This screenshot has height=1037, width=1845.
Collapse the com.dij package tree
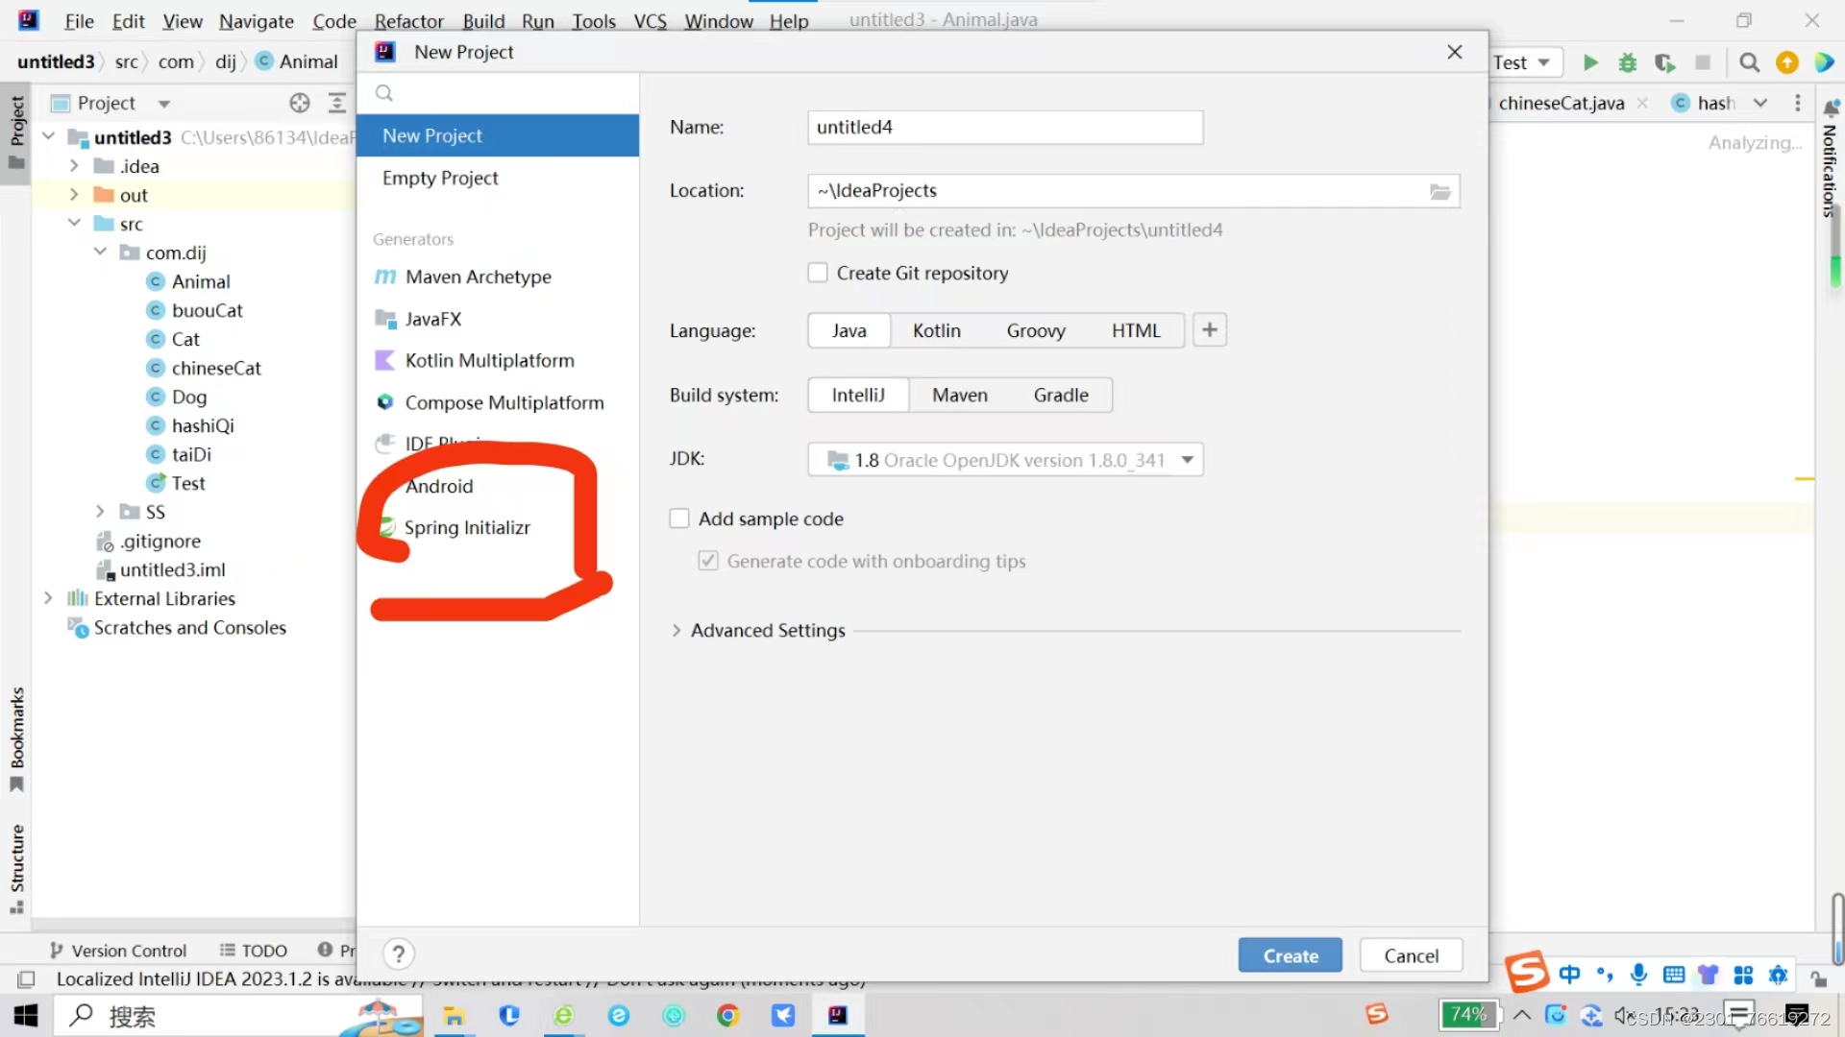pos(100,253)
